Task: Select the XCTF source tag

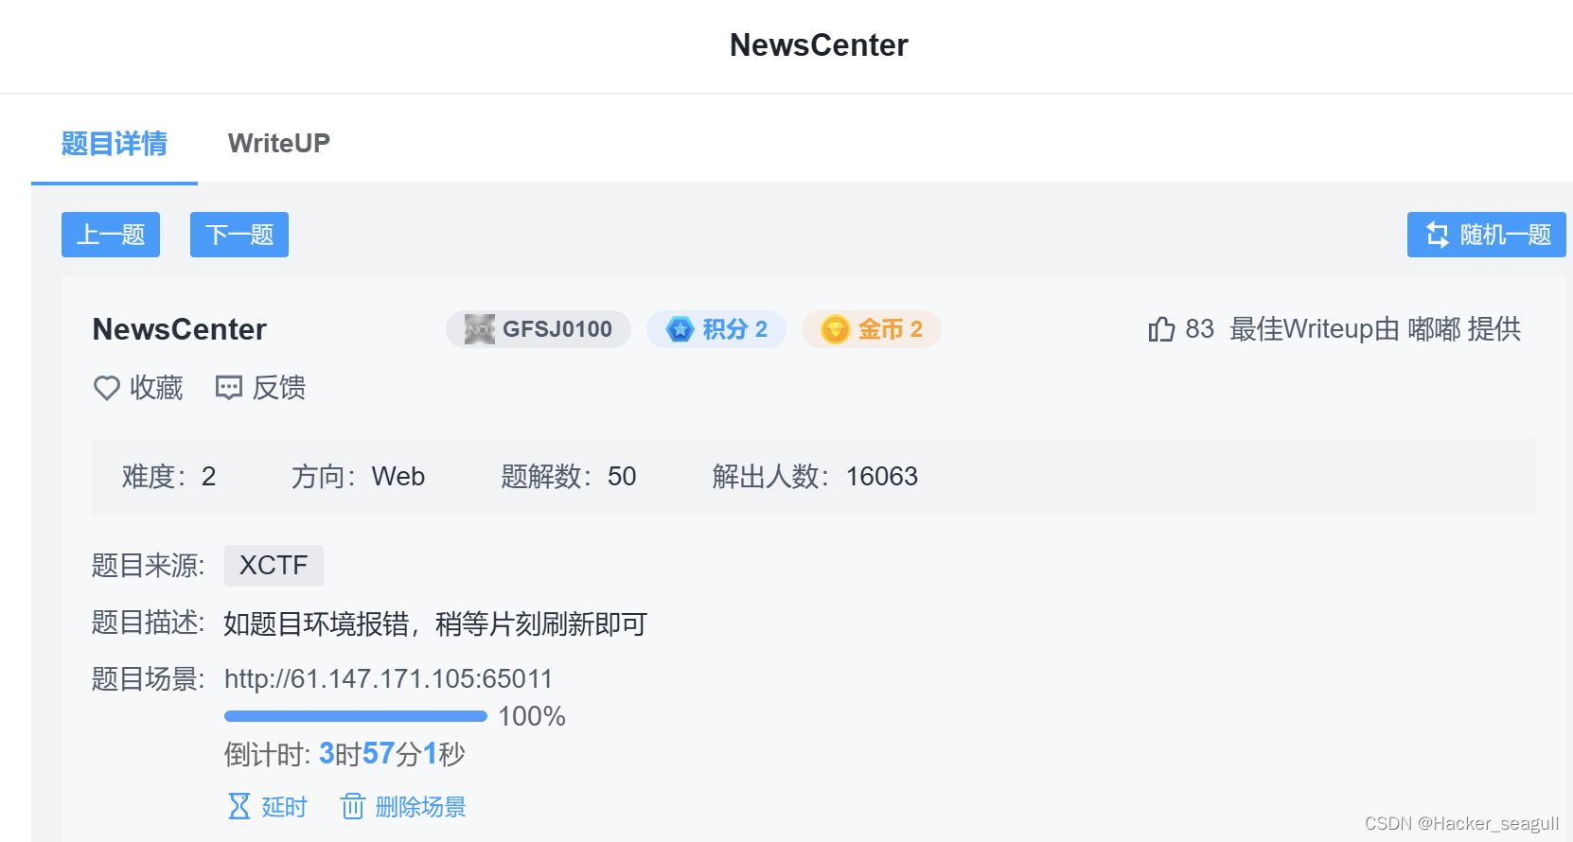Action: pyautogui.click(x=274, y=565)
